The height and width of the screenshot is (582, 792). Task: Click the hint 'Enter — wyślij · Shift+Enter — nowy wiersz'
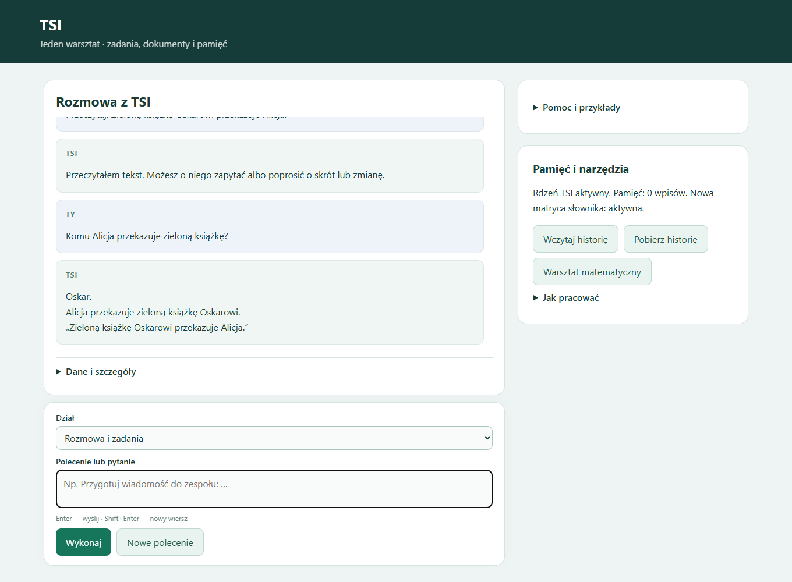pyautogui.click(x=122, y=519)
